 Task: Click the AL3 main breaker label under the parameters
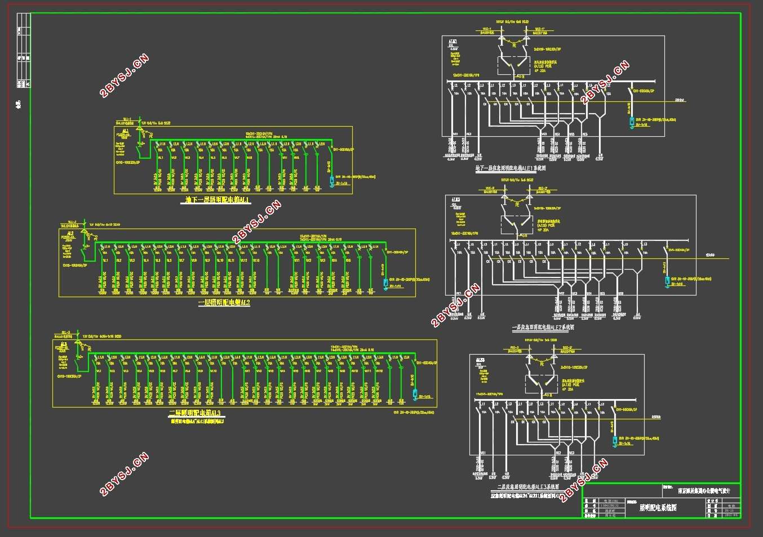[x=69, y=376]
